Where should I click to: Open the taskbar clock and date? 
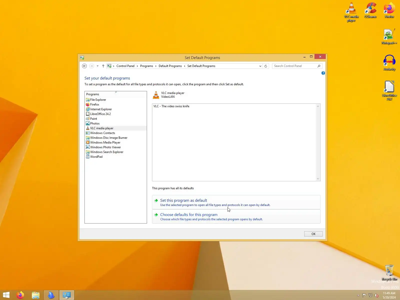click(389, 295)
